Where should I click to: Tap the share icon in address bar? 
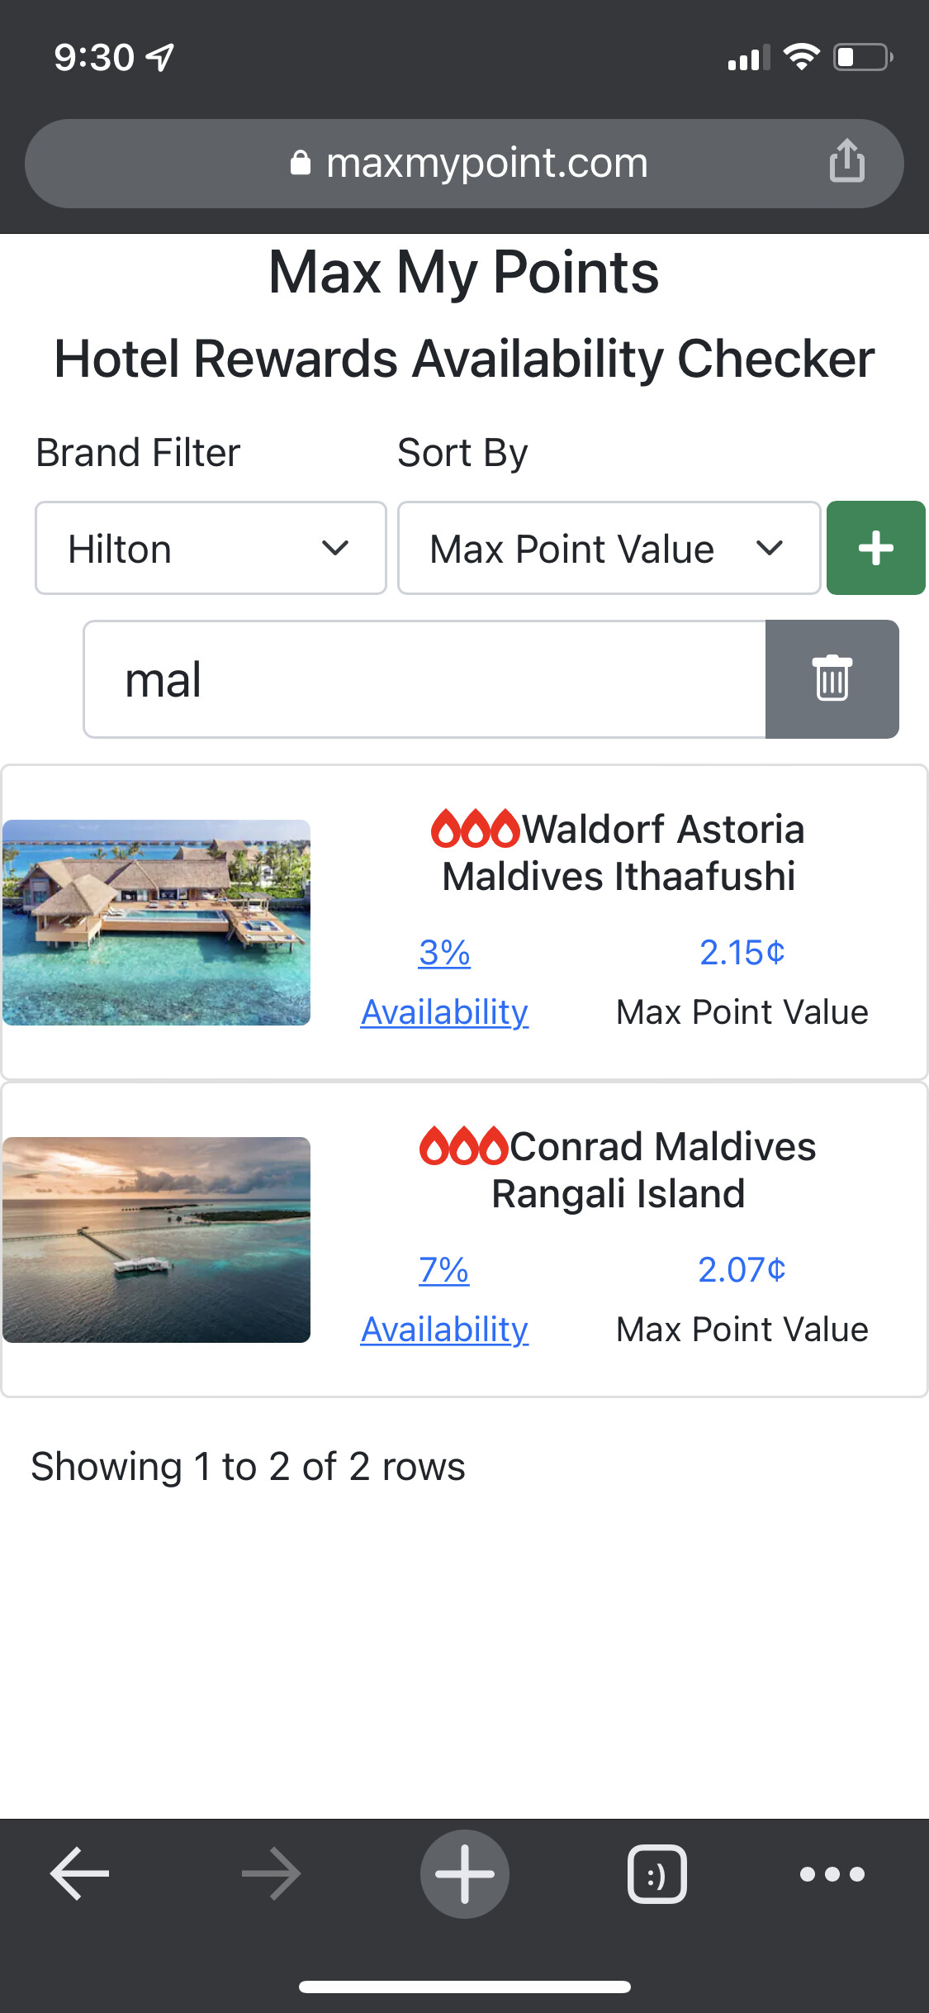(x=846, y=161)
